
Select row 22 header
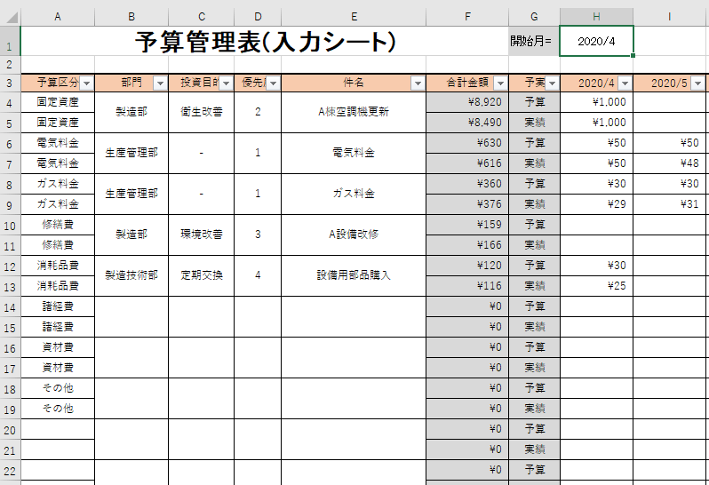pyautogui.click(x=10, y=470)
